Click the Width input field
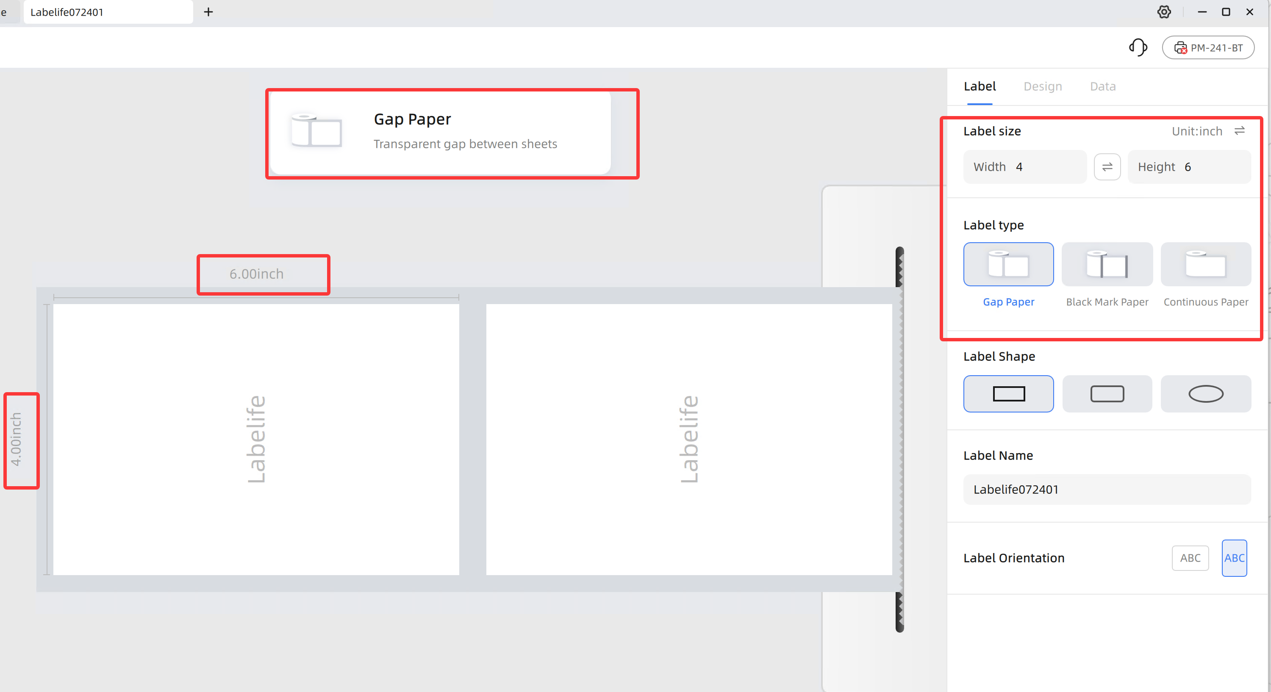1271x692 pixels. coord(1025,167)
